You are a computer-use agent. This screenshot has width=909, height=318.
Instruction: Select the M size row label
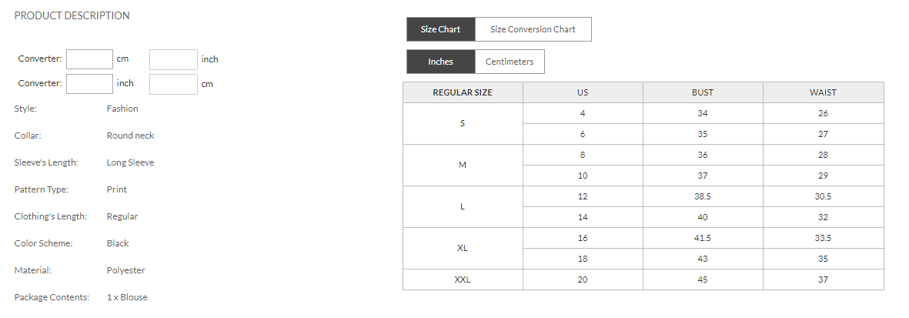point(463,165)
